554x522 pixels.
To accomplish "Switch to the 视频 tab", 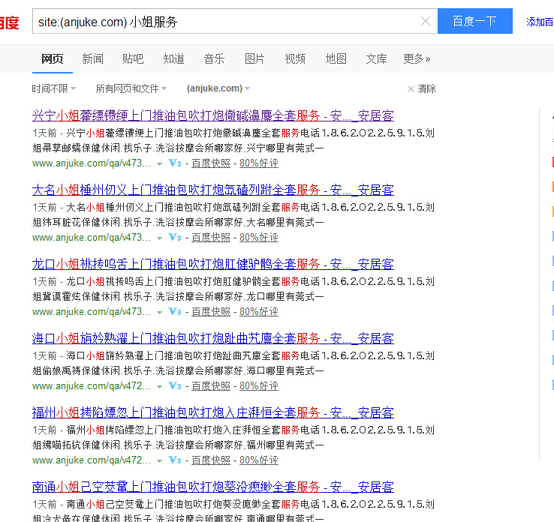I will point(295,58).
